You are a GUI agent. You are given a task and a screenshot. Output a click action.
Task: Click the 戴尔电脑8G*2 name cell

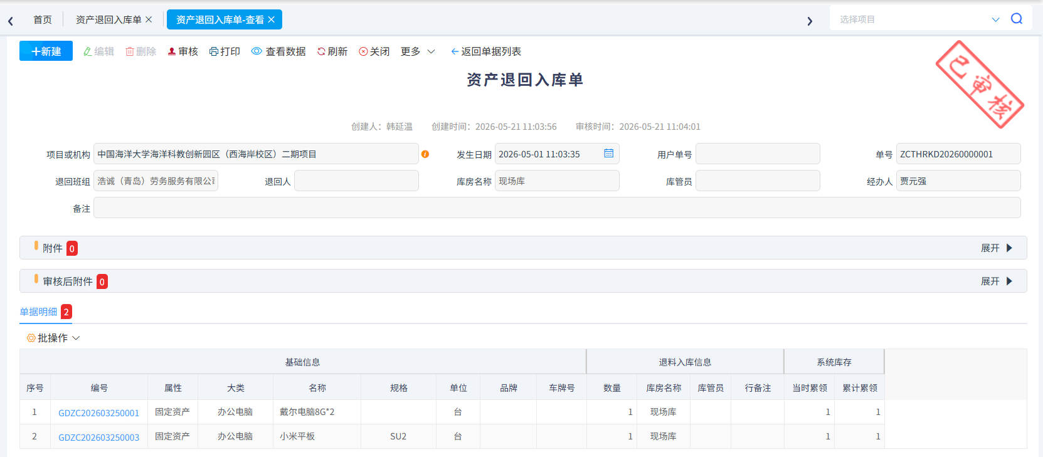[x=317, y=412]
